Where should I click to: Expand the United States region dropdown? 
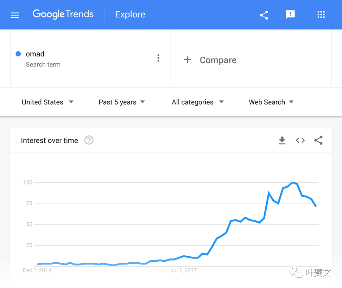tap(47, 102)
